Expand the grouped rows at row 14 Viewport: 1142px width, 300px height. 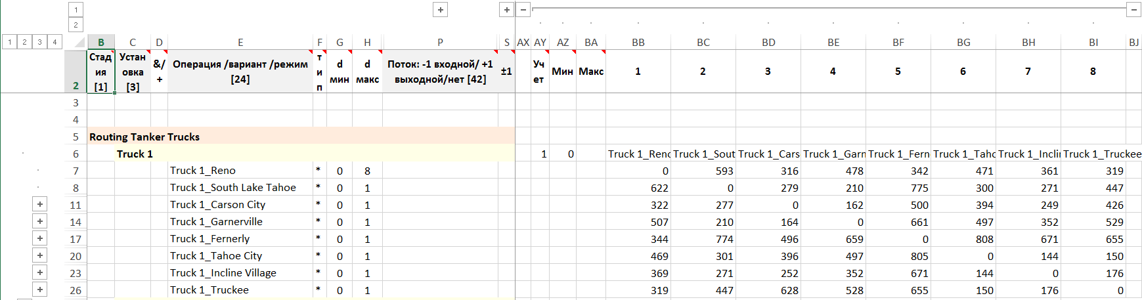tap(40, 222)
